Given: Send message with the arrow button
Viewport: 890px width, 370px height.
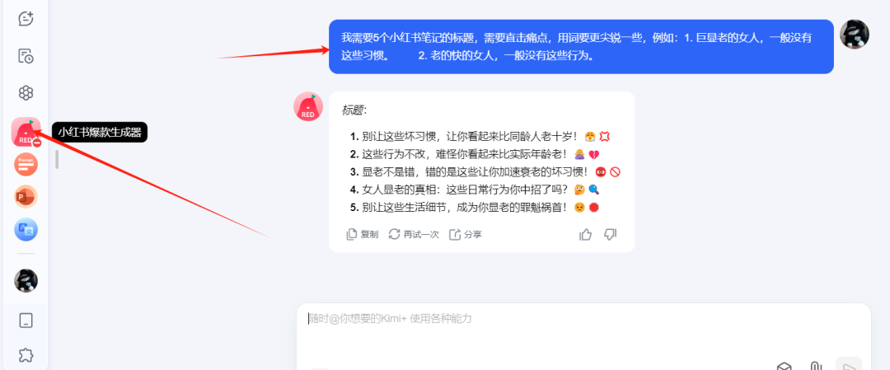Looking at the screenshot, I should point(849,364).
